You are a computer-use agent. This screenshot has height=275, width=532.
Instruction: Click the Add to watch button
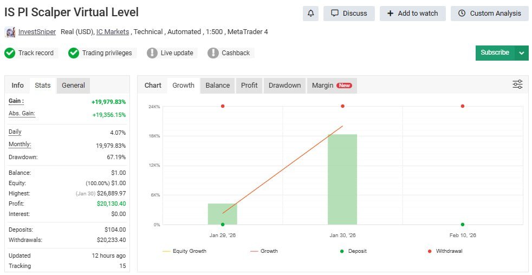pos(413,14)
